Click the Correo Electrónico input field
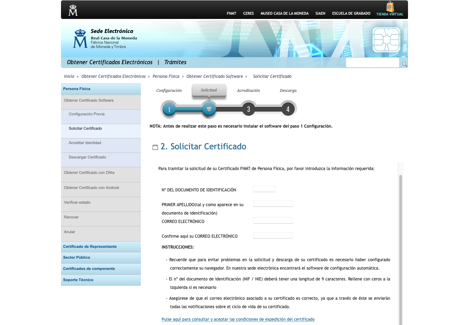 273,221
